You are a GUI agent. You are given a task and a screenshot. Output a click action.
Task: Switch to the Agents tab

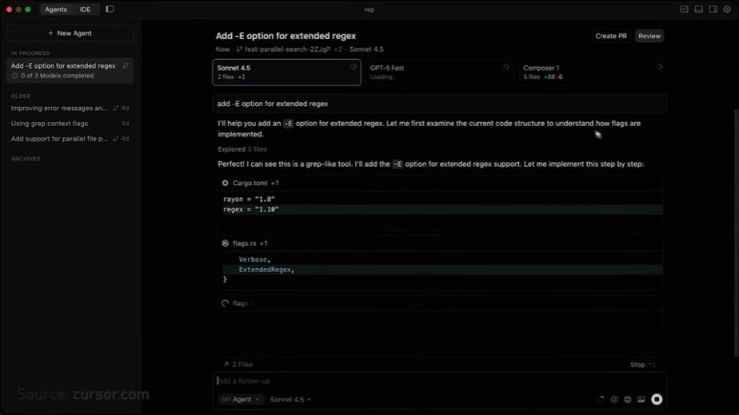coord(56,10)
